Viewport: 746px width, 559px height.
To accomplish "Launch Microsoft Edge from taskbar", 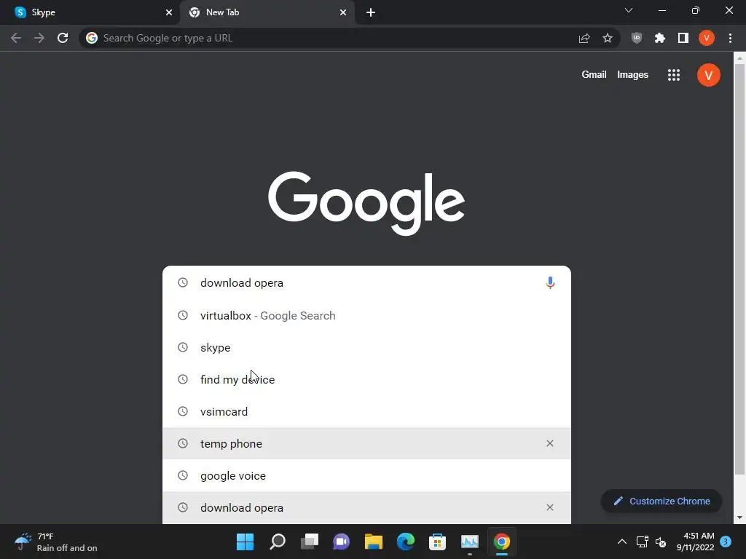I will [405, 542].
